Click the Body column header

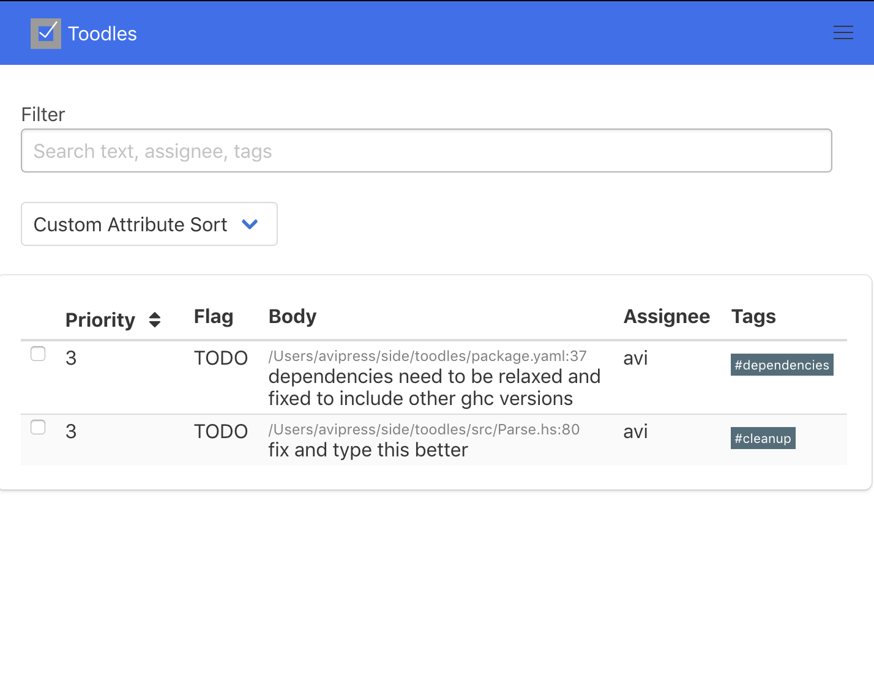coord(293,317)
